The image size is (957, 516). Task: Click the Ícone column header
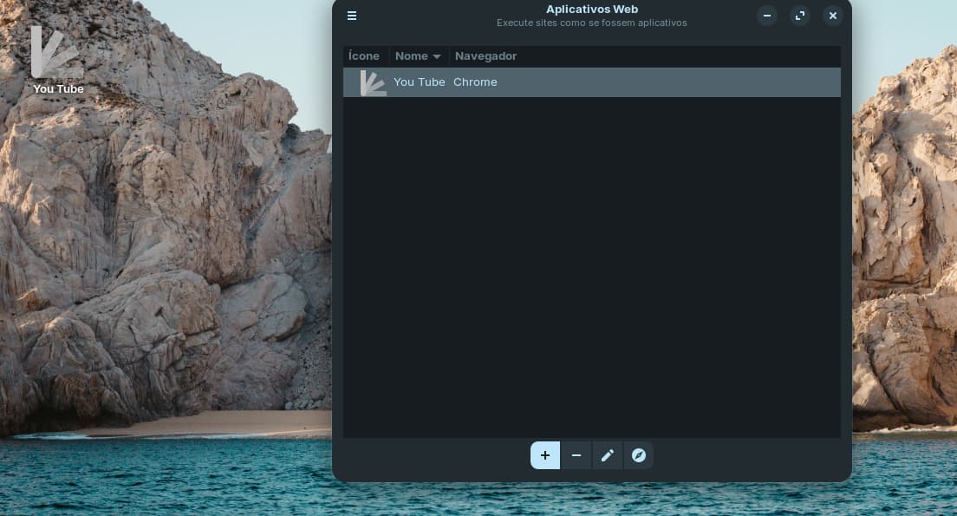364,56
